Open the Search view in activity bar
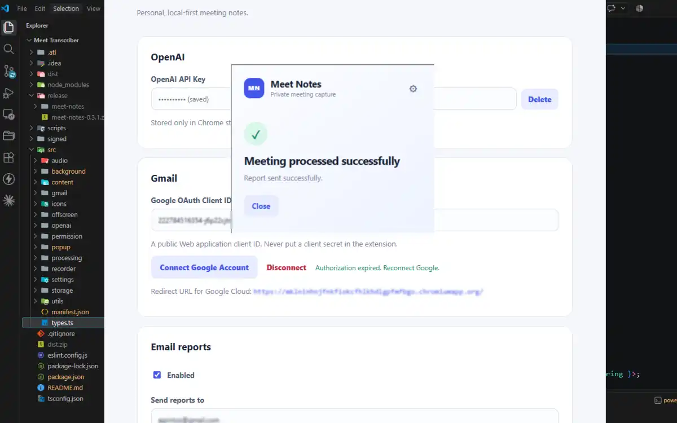The image size is (677, 423). 9,49
